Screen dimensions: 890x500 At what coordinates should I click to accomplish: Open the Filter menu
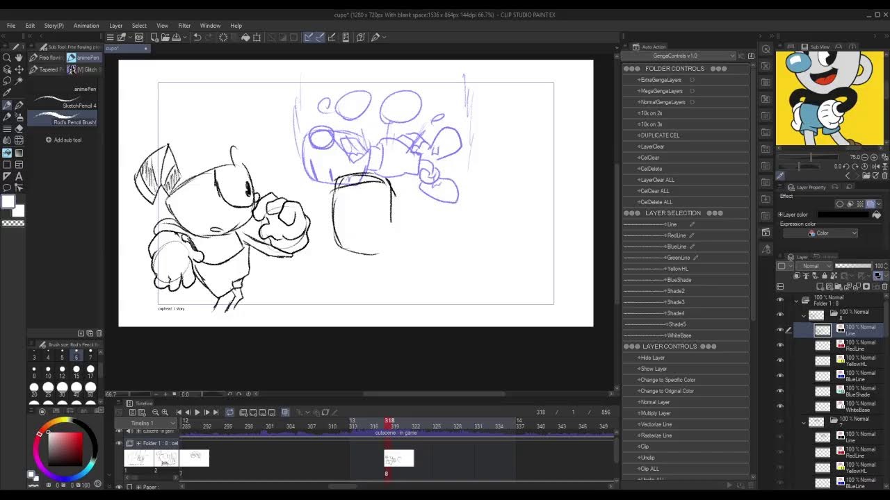pos(184,26)
